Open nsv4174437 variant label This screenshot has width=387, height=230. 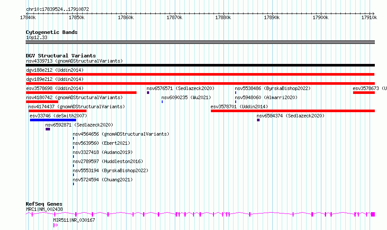(77, 107)
